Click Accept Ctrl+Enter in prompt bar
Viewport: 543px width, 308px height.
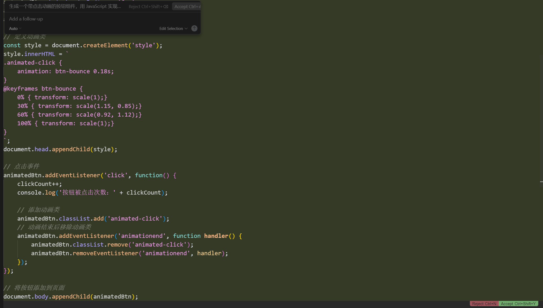[187, 7]
